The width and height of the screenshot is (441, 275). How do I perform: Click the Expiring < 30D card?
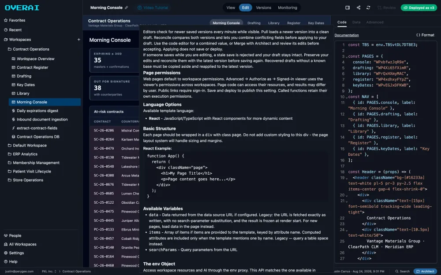[115, 60]
